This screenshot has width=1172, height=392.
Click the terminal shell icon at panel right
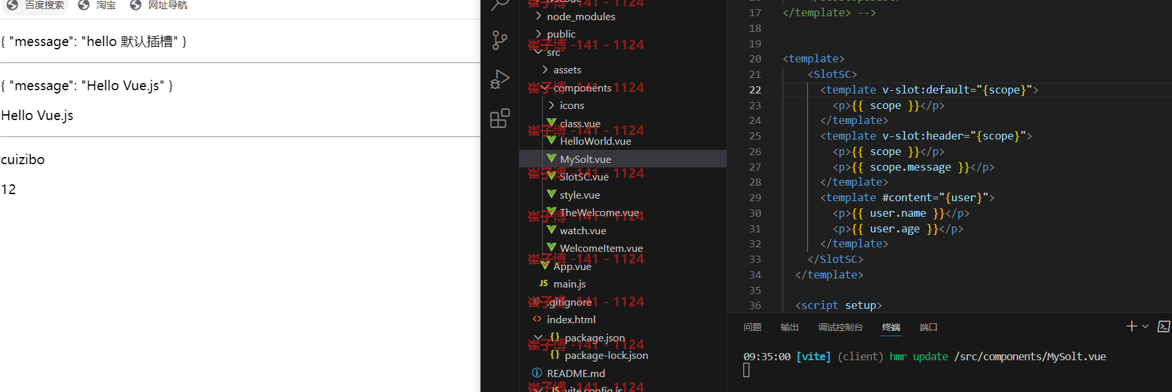tap(1164, 326)
